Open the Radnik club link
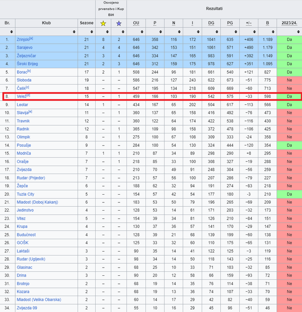 (23, 129)
